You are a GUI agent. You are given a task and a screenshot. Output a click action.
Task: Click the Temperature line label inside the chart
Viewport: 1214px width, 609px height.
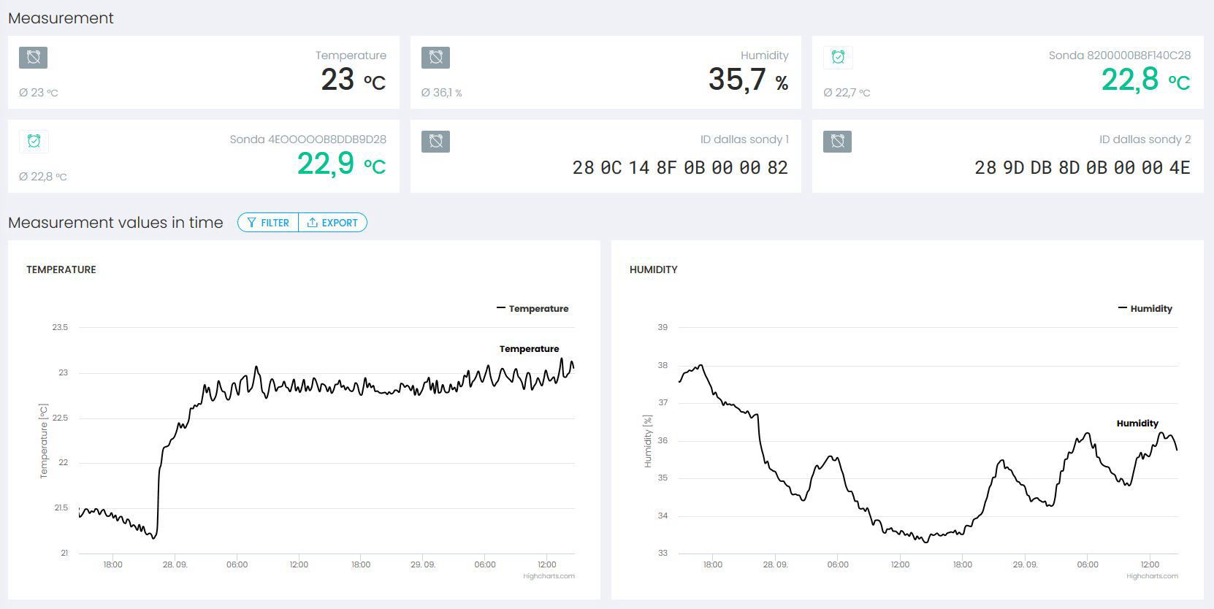(529, 349)
